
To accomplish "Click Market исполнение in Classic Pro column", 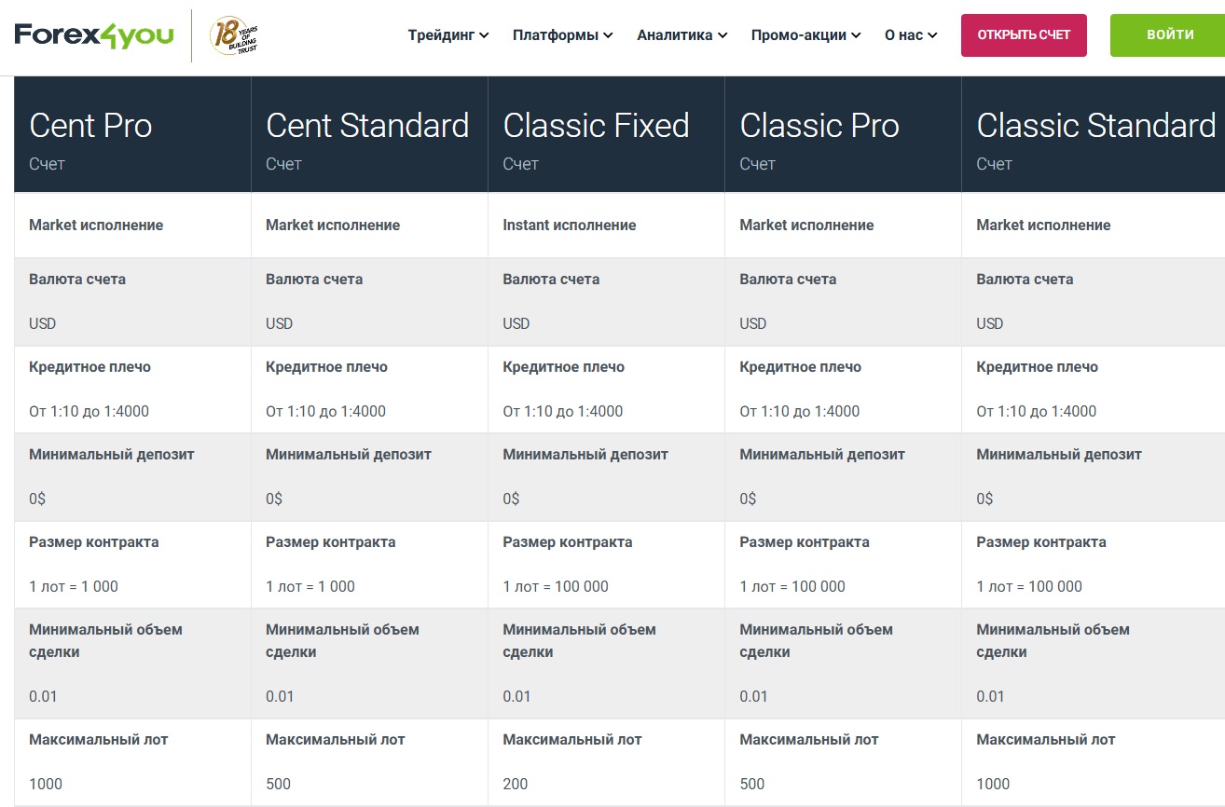I will (806, 226).
